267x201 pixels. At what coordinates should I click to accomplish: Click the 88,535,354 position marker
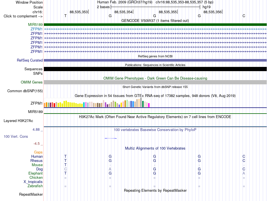[123, 12]
